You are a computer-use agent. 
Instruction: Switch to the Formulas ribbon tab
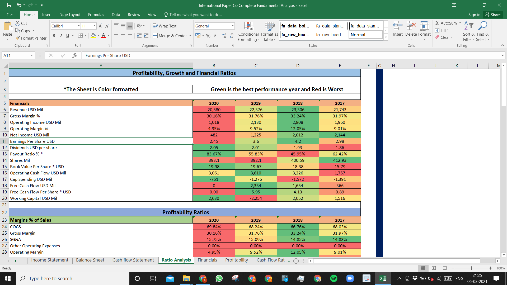pyautogui.click(x=96, y=15)
